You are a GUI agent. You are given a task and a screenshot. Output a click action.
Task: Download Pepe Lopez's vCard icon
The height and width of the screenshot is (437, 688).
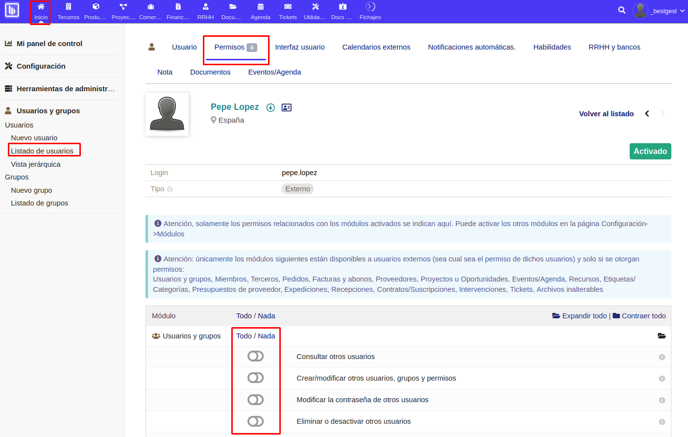pos(287,107)
